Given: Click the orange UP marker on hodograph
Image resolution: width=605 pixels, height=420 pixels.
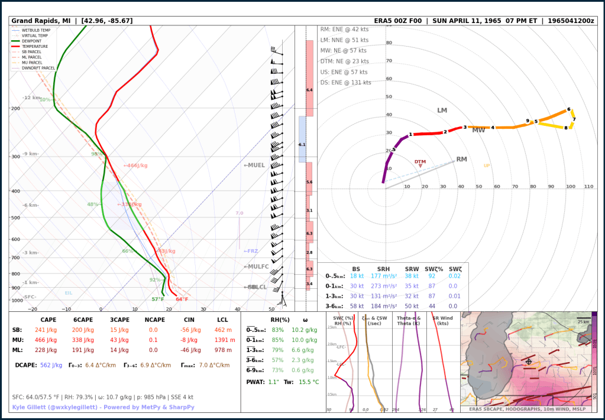Looking at the screenshot, I should [x=487, y=166].
